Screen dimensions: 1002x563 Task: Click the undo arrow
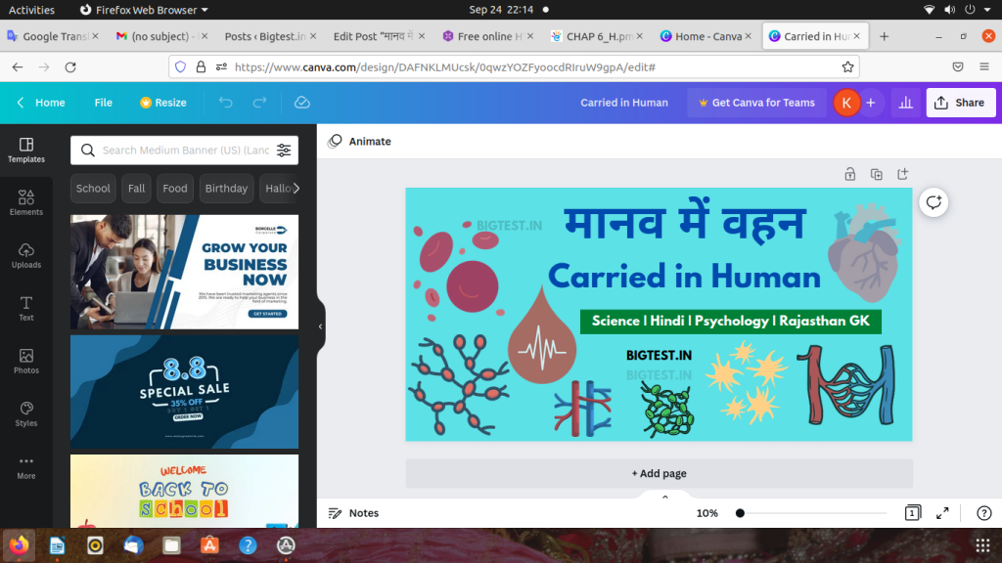pyautogui.click(x=226, y=102)
